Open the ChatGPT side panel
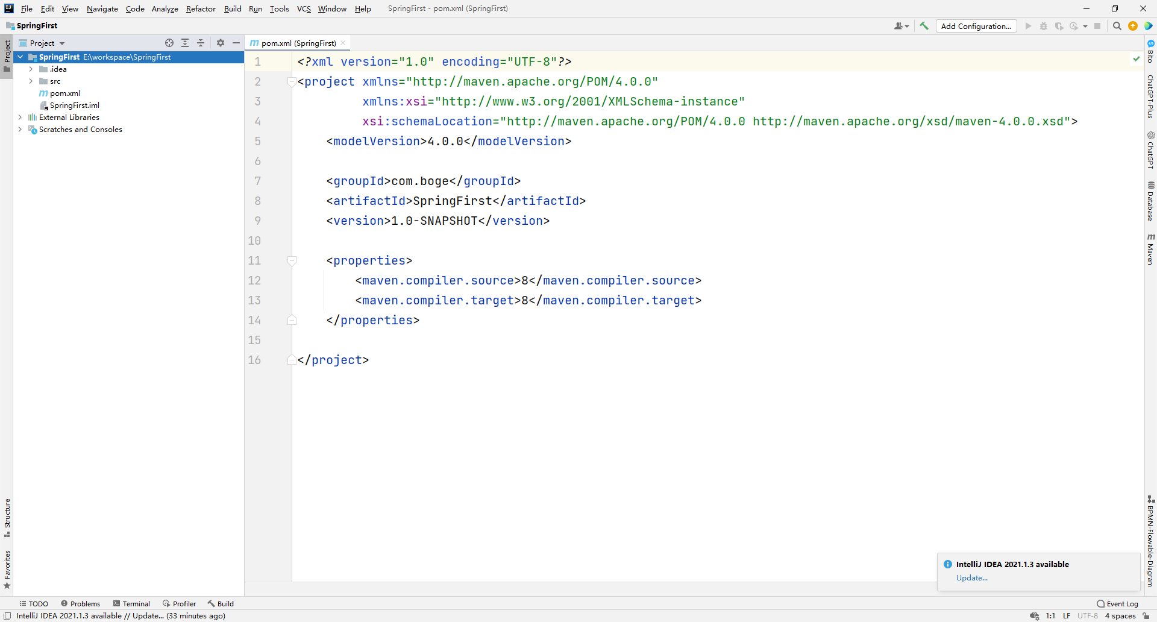The width and height of the screenshot is (1157, 622). click(1150, 150)
